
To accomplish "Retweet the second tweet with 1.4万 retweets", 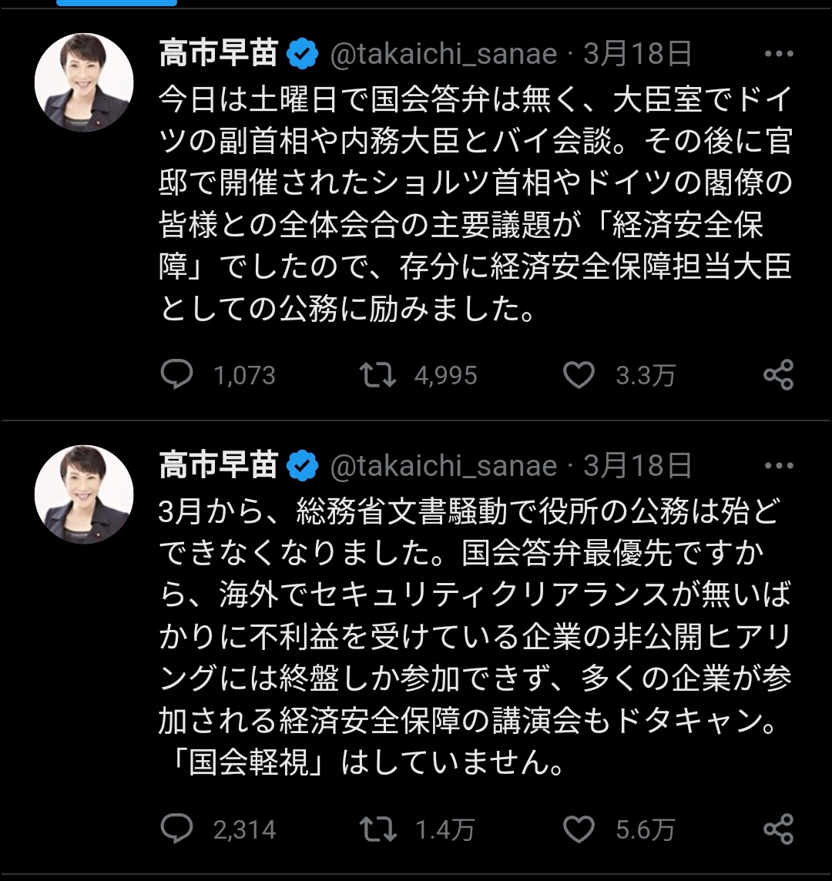I will pos(378,829).
